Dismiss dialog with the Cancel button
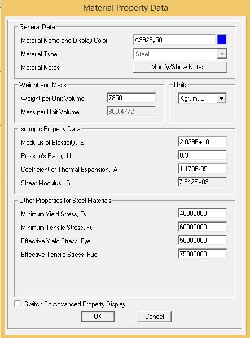This screenshot has width=250, height=338. tap(155, 317)
